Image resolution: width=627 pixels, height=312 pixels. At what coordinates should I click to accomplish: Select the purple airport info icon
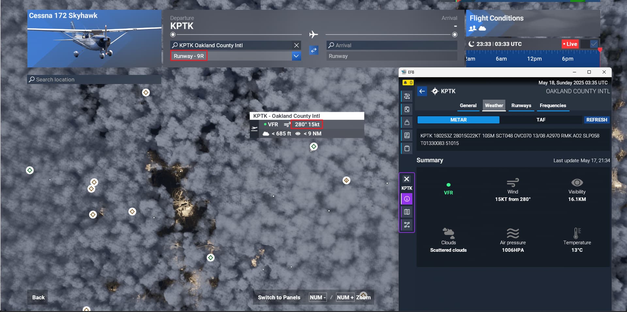pos(407,199)
